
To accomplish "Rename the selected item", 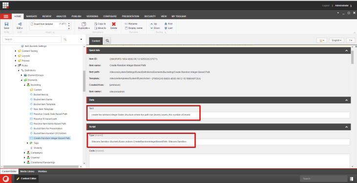I will [x=131, y=23].
